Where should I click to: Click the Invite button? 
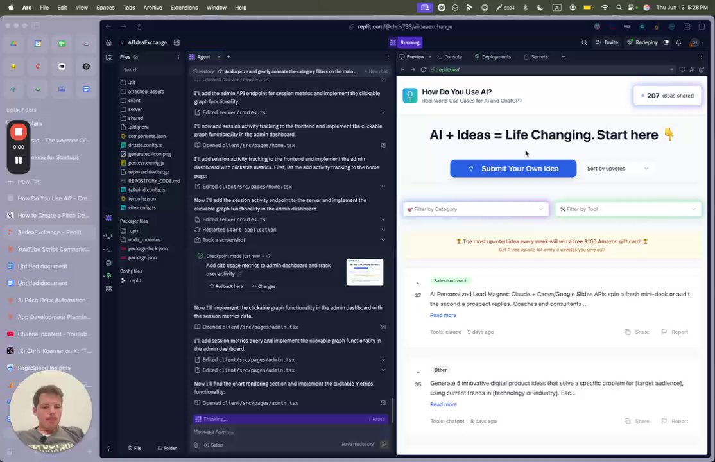[607, 42]
